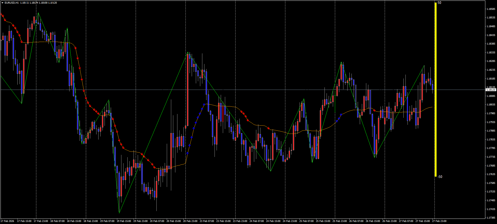
Task: Click the EURUSD,H1 symbol label
Action: [12, 3]
